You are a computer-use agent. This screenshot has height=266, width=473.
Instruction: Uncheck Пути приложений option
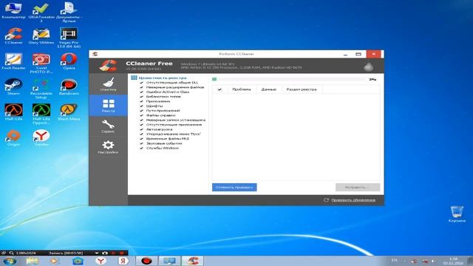tap(141, 111)
